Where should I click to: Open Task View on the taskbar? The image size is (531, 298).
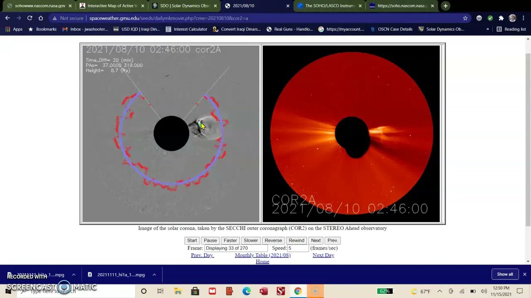(161, 291)
